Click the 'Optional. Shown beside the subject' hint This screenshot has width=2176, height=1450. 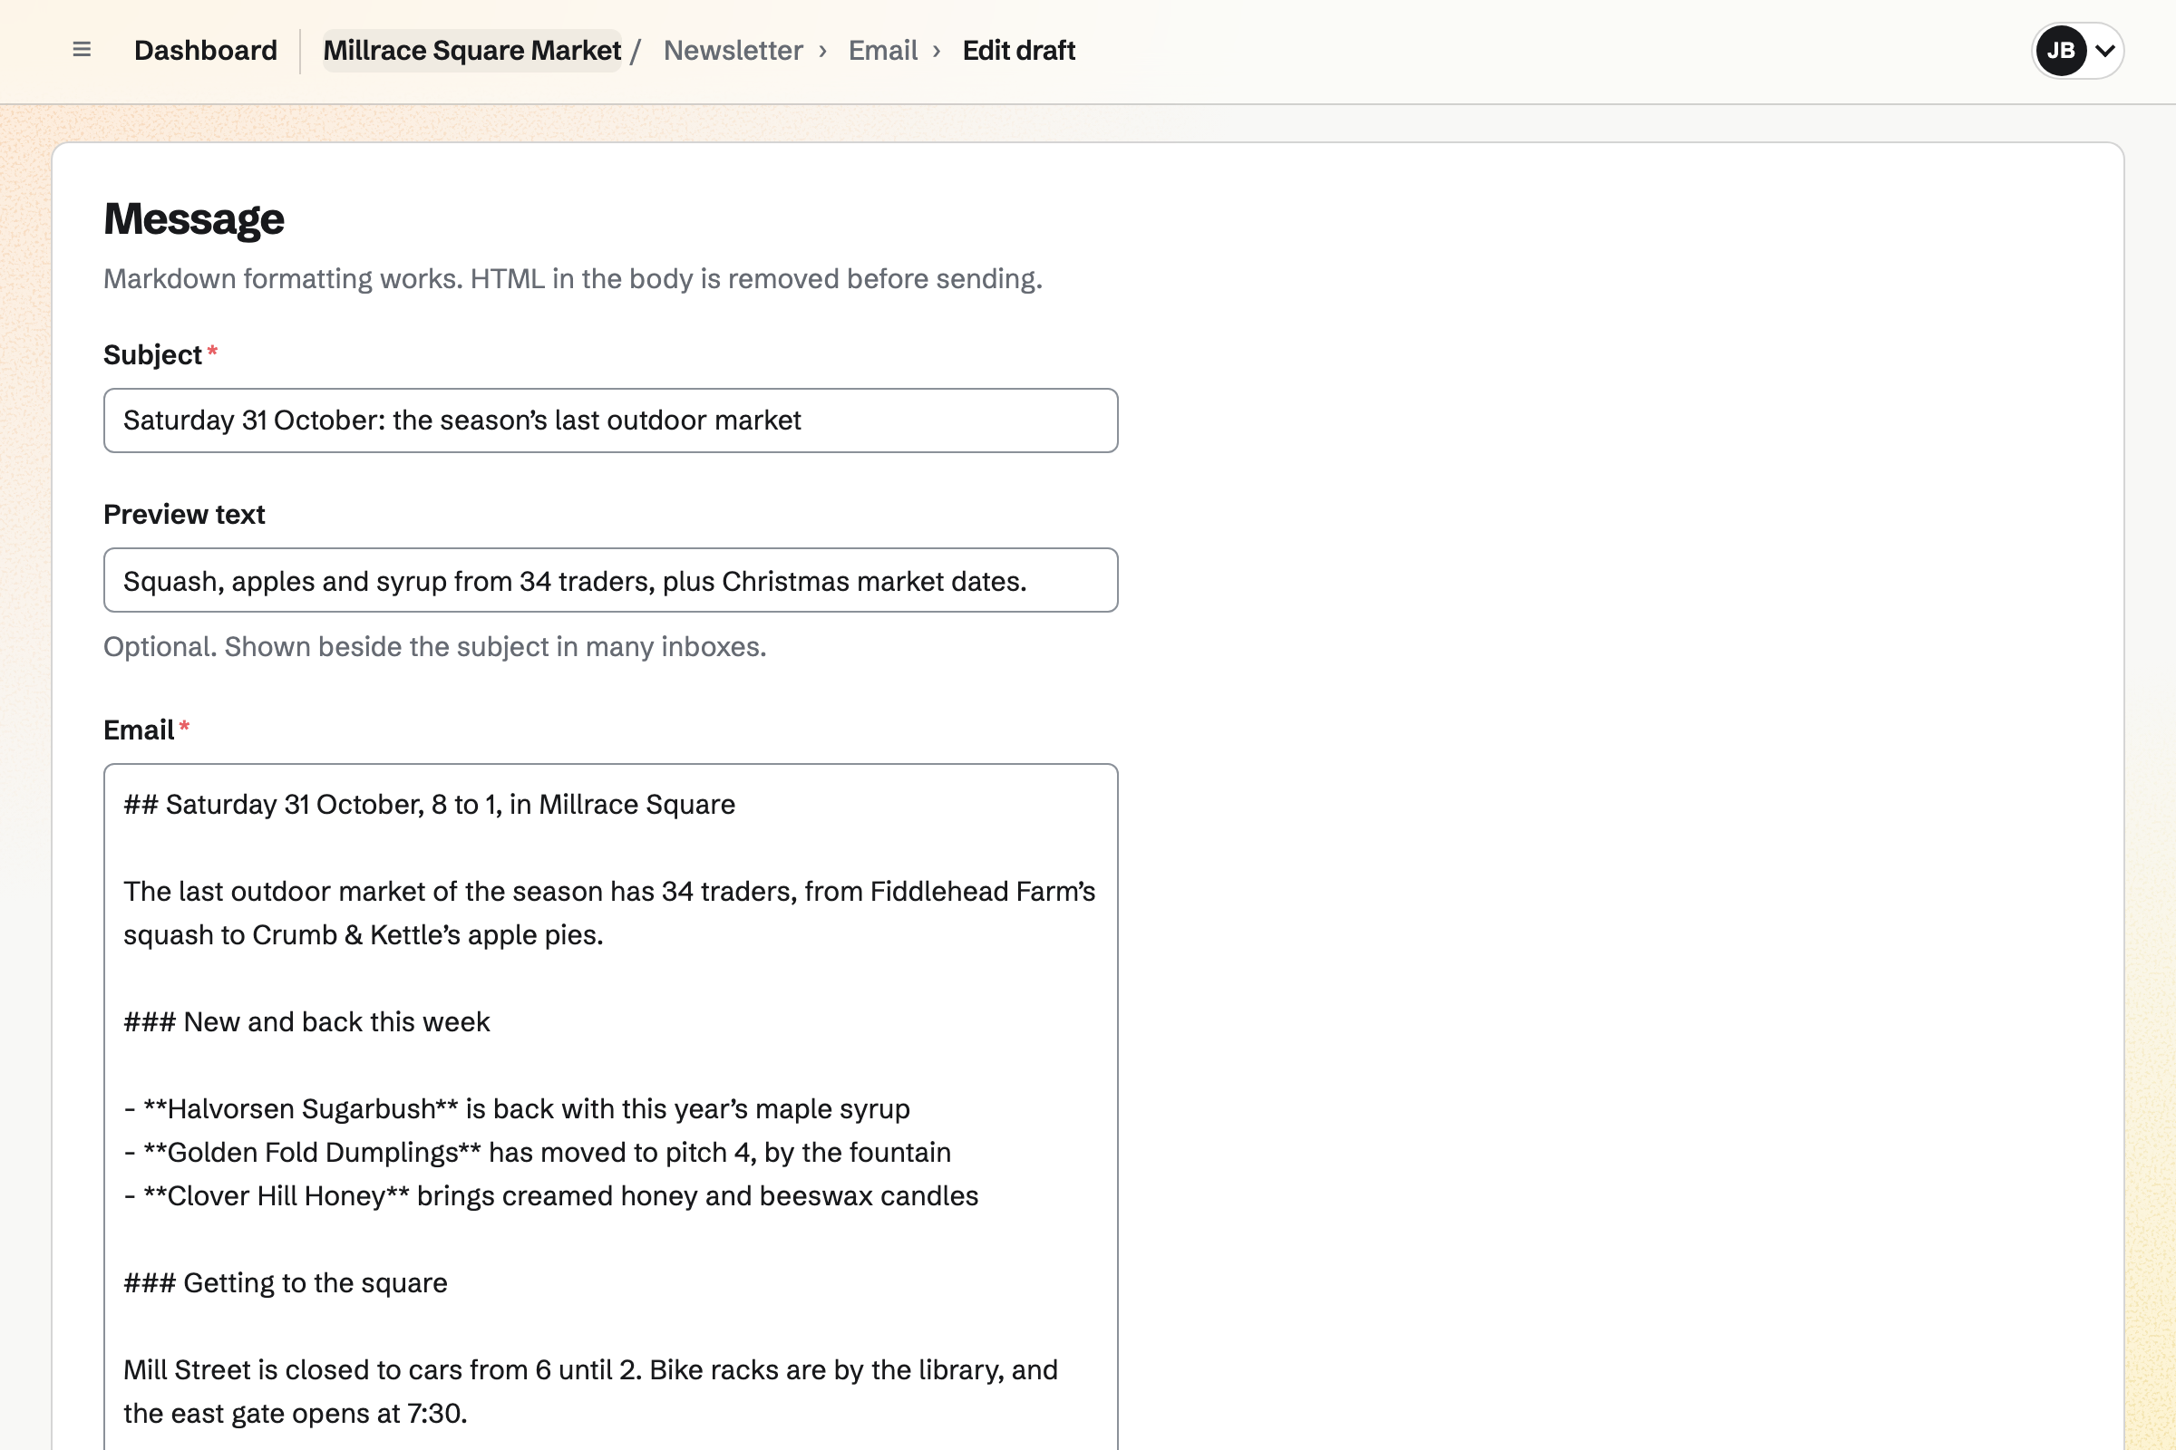(x=435, y=647)
